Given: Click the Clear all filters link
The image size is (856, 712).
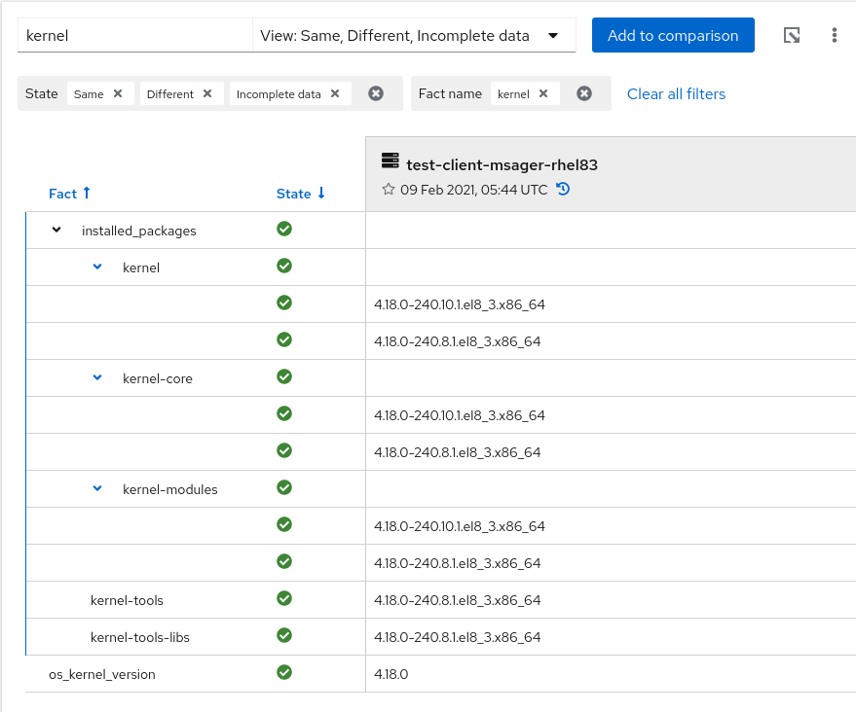Looking at the screenshot, I should click(x=676, y=94).
